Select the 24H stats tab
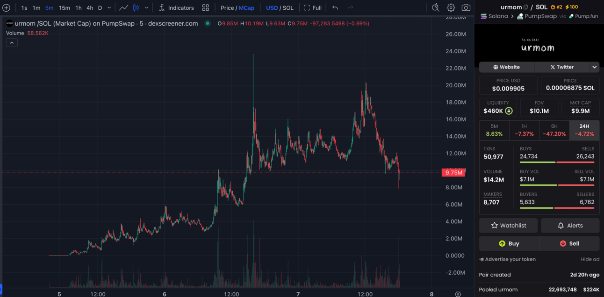Screen dimensions: 604x297 point(584,130)
